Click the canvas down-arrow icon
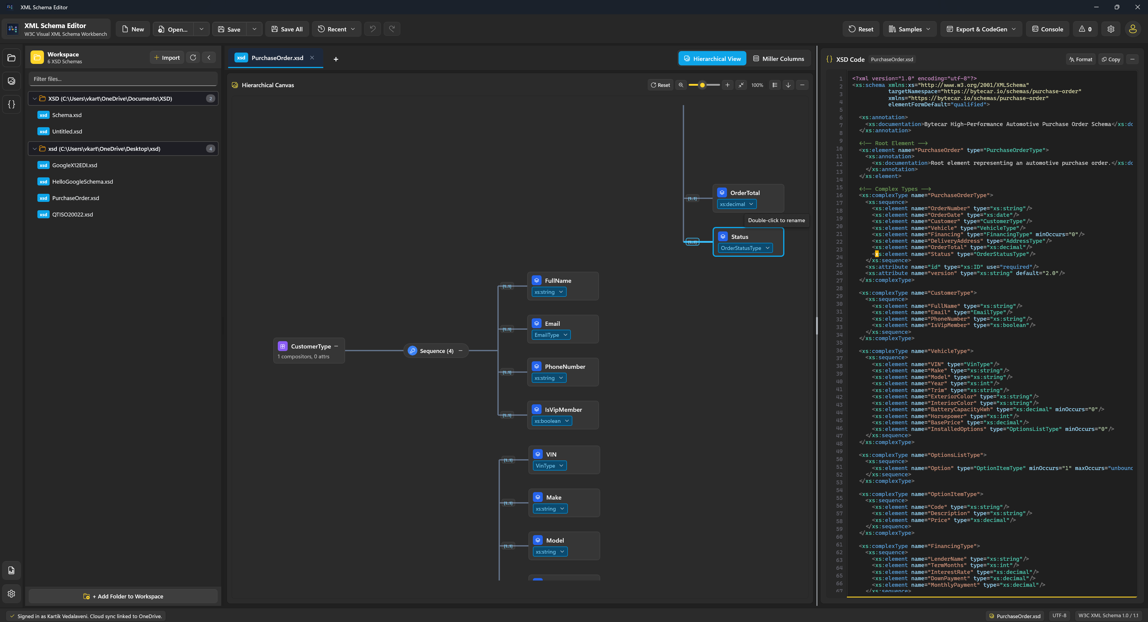1148x622 pixels. 788,85
